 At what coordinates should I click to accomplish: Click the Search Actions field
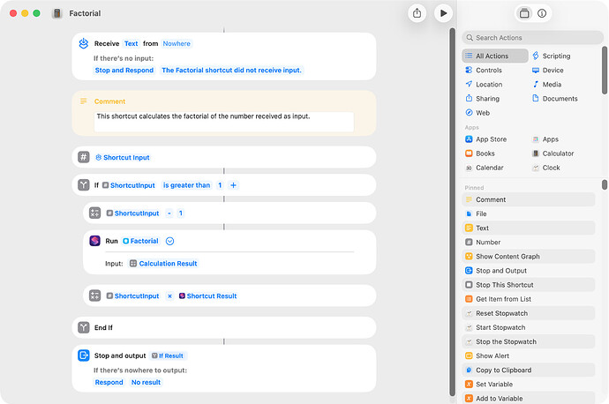[x=530, y=38]
